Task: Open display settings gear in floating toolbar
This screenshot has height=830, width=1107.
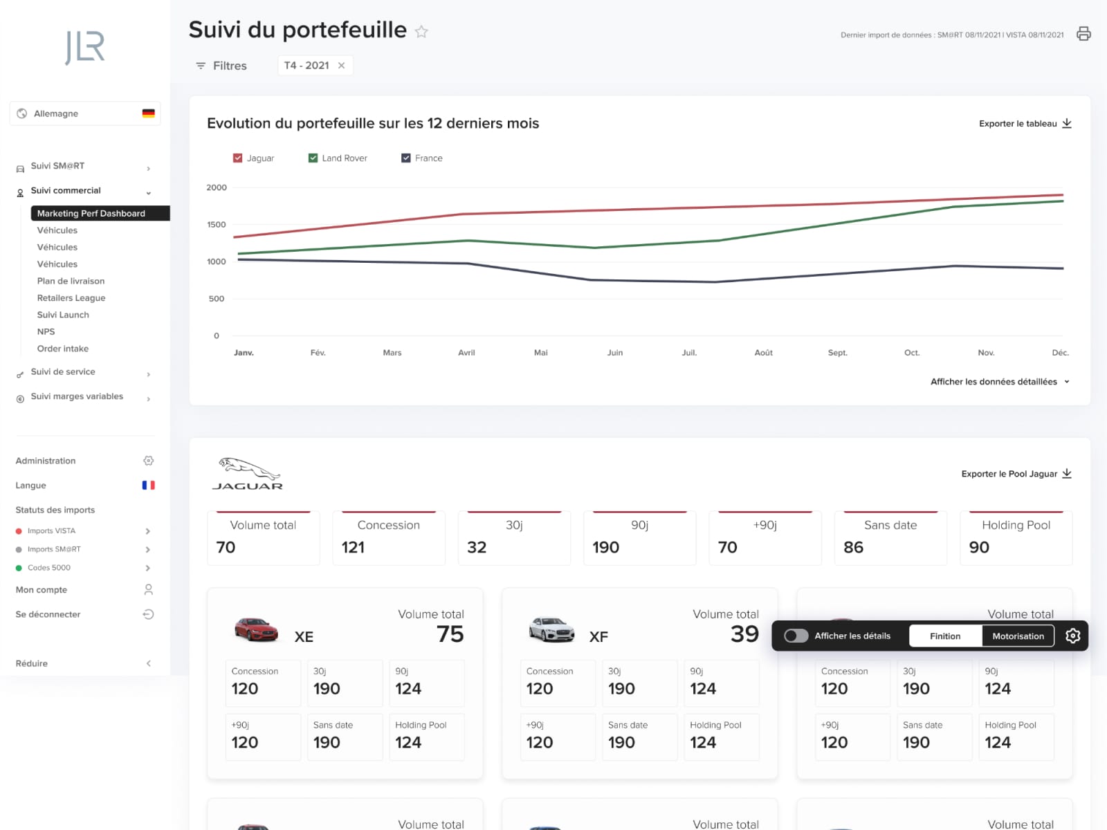Action: click(x=1072, y=636)
